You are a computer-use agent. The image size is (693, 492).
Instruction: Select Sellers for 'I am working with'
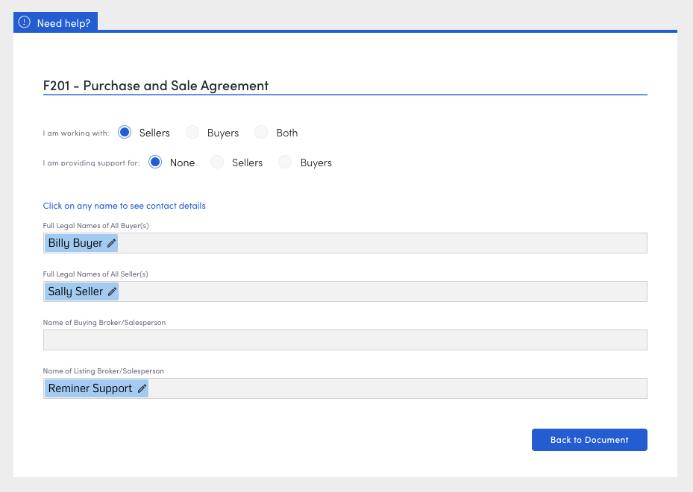coord(125,132)
